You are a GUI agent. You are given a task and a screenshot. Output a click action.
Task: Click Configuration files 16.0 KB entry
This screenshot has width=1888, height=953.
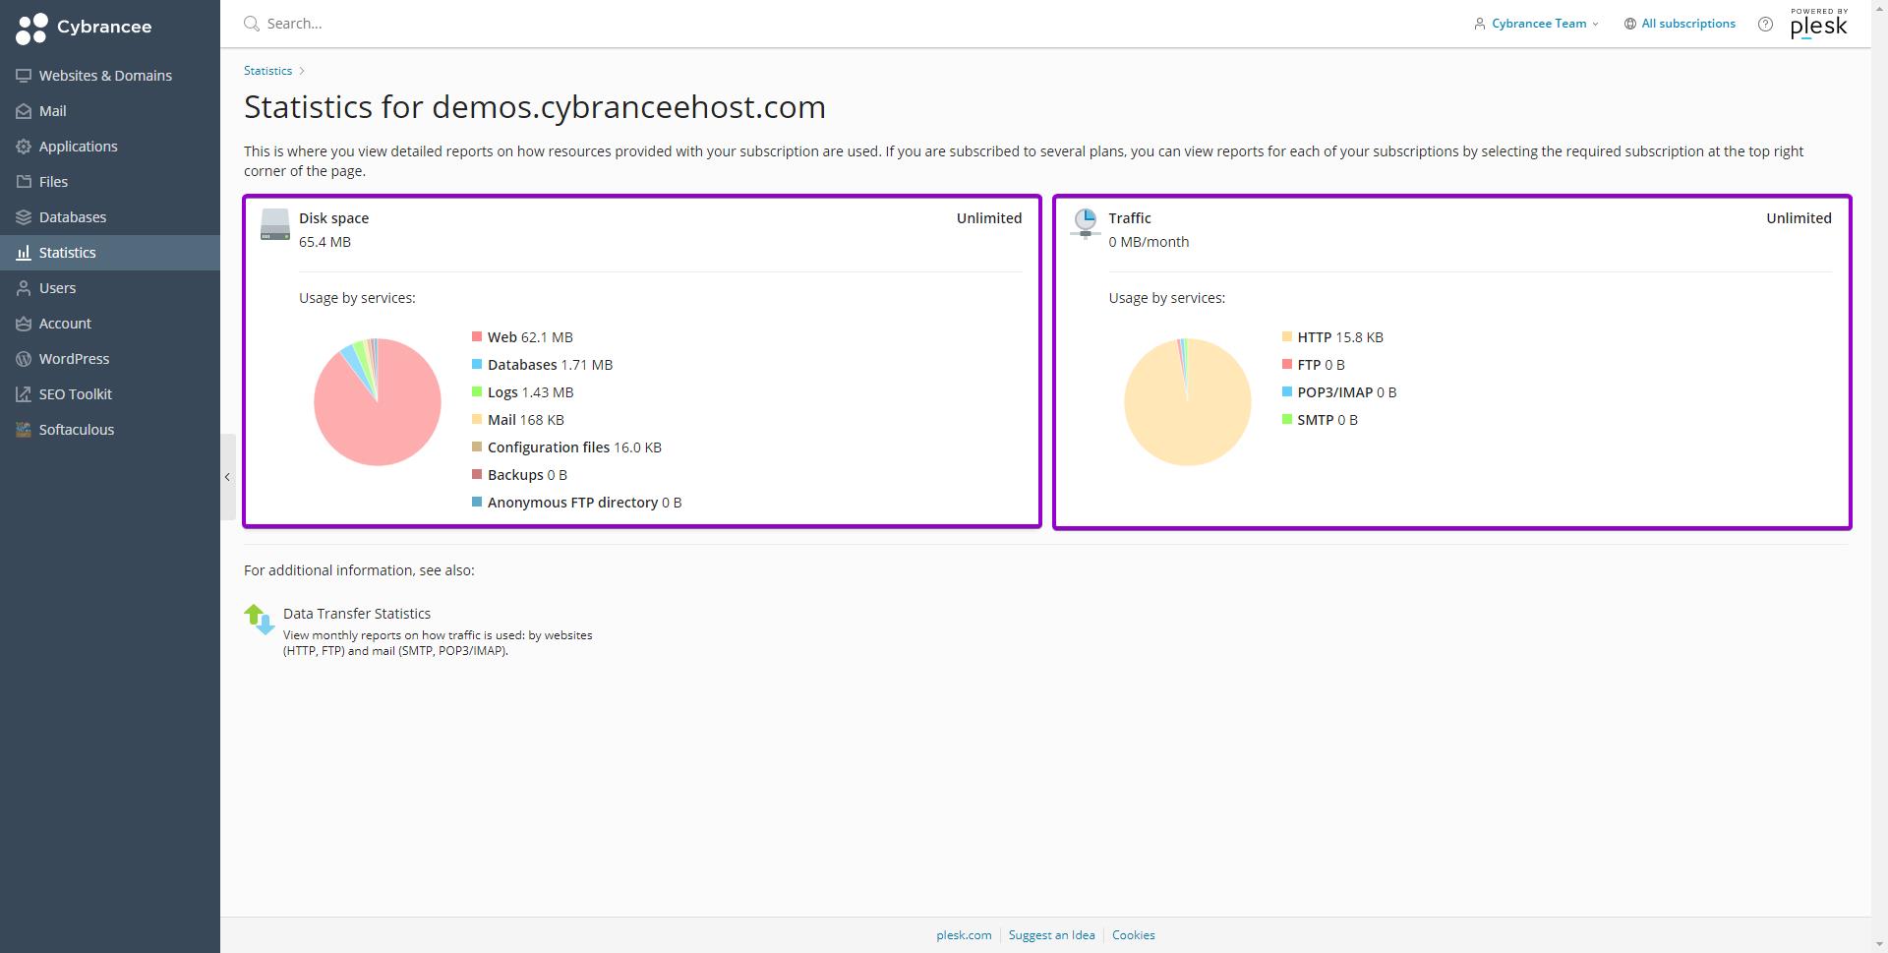point(566,447)
